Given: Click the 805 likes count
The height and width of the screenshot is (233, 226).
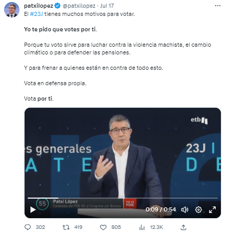Looking at the screenshot, I should point(116,227).
